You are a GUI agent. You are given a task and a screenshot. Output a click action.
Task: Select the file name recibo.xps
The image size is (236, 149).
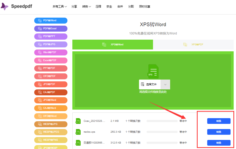pos(89,132)
